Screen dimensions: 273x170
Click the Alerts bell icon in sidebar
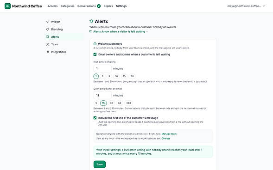tap(48, 37)
